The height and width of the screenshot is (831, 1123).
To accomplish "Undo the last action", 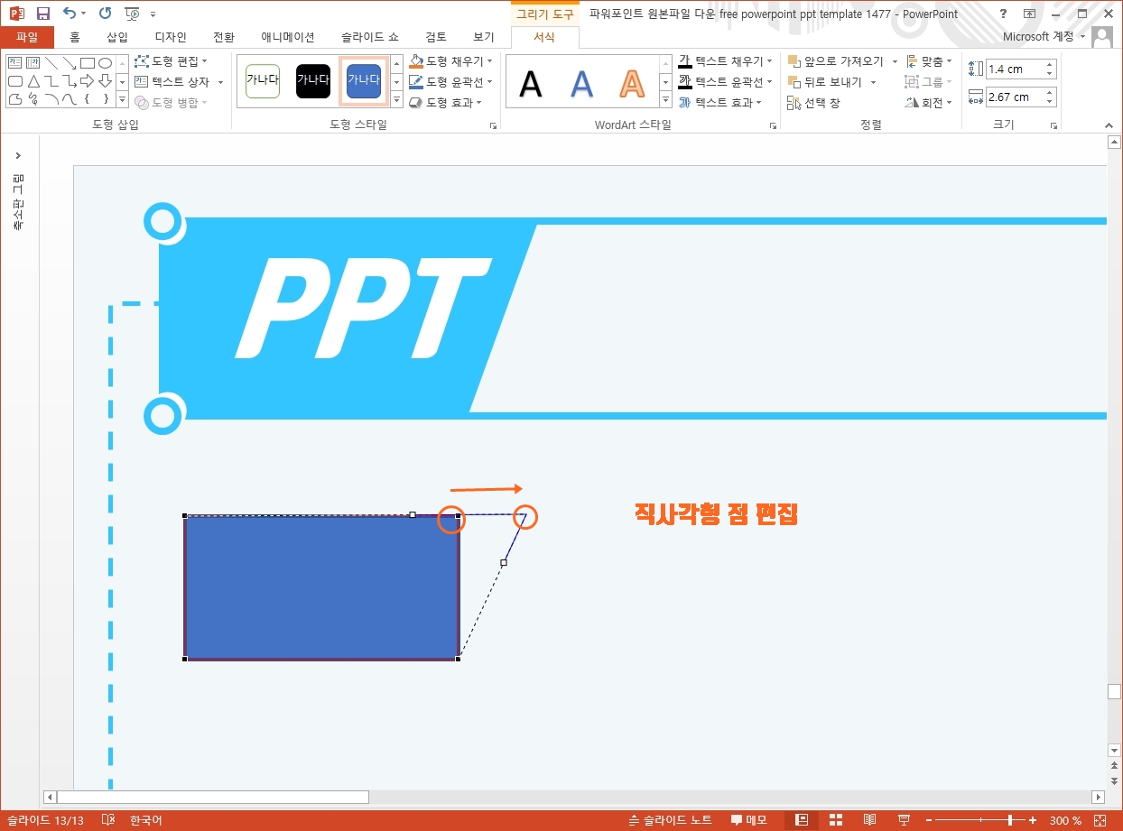I will [70, 14].
